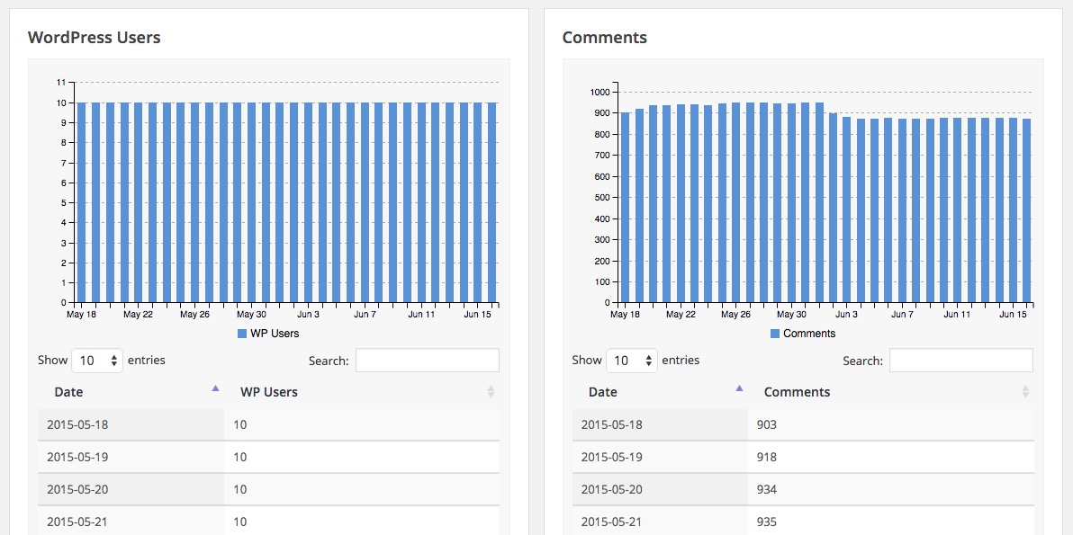Sort WordPress Users table by Date
1073x535 pixels.
tap(131, 392)
